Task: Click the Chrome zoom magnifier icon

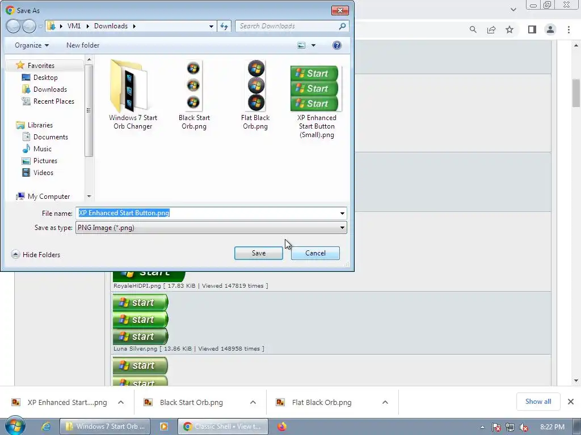Action: 473,29
